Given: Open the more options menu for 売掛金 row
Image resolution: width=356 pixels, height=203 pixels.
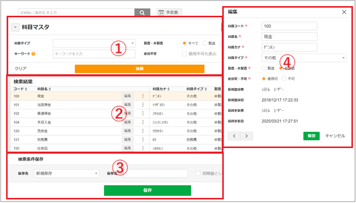Looking at the screenshot, I should (143, 131).
